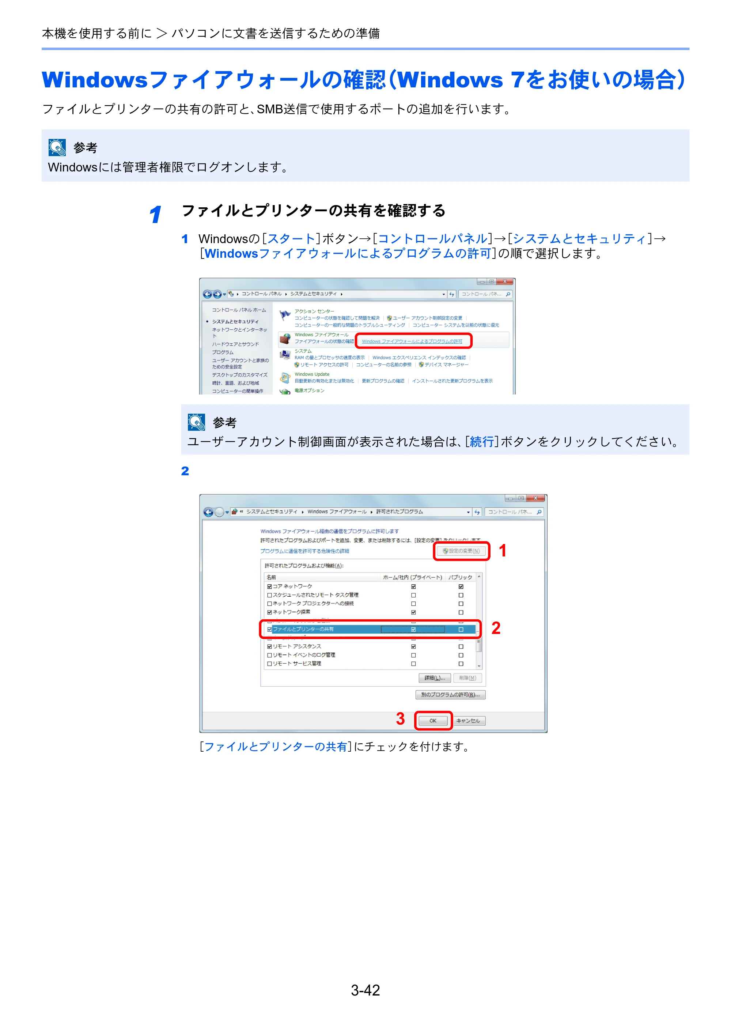This screenshot has width=731, height=1035.
Task: Click コントロール パネル ホーム in the sidebar
Action: [x=239, y=310]
